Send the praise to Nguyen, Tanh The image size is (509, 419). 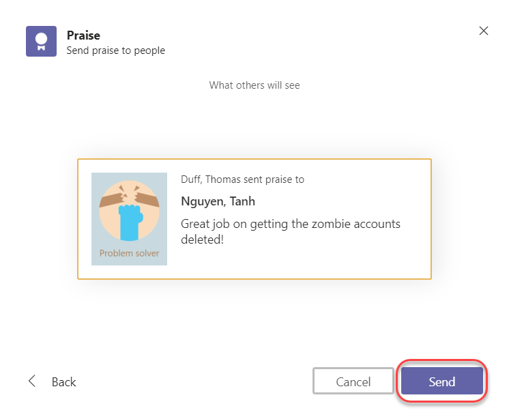tap(441, 381)
